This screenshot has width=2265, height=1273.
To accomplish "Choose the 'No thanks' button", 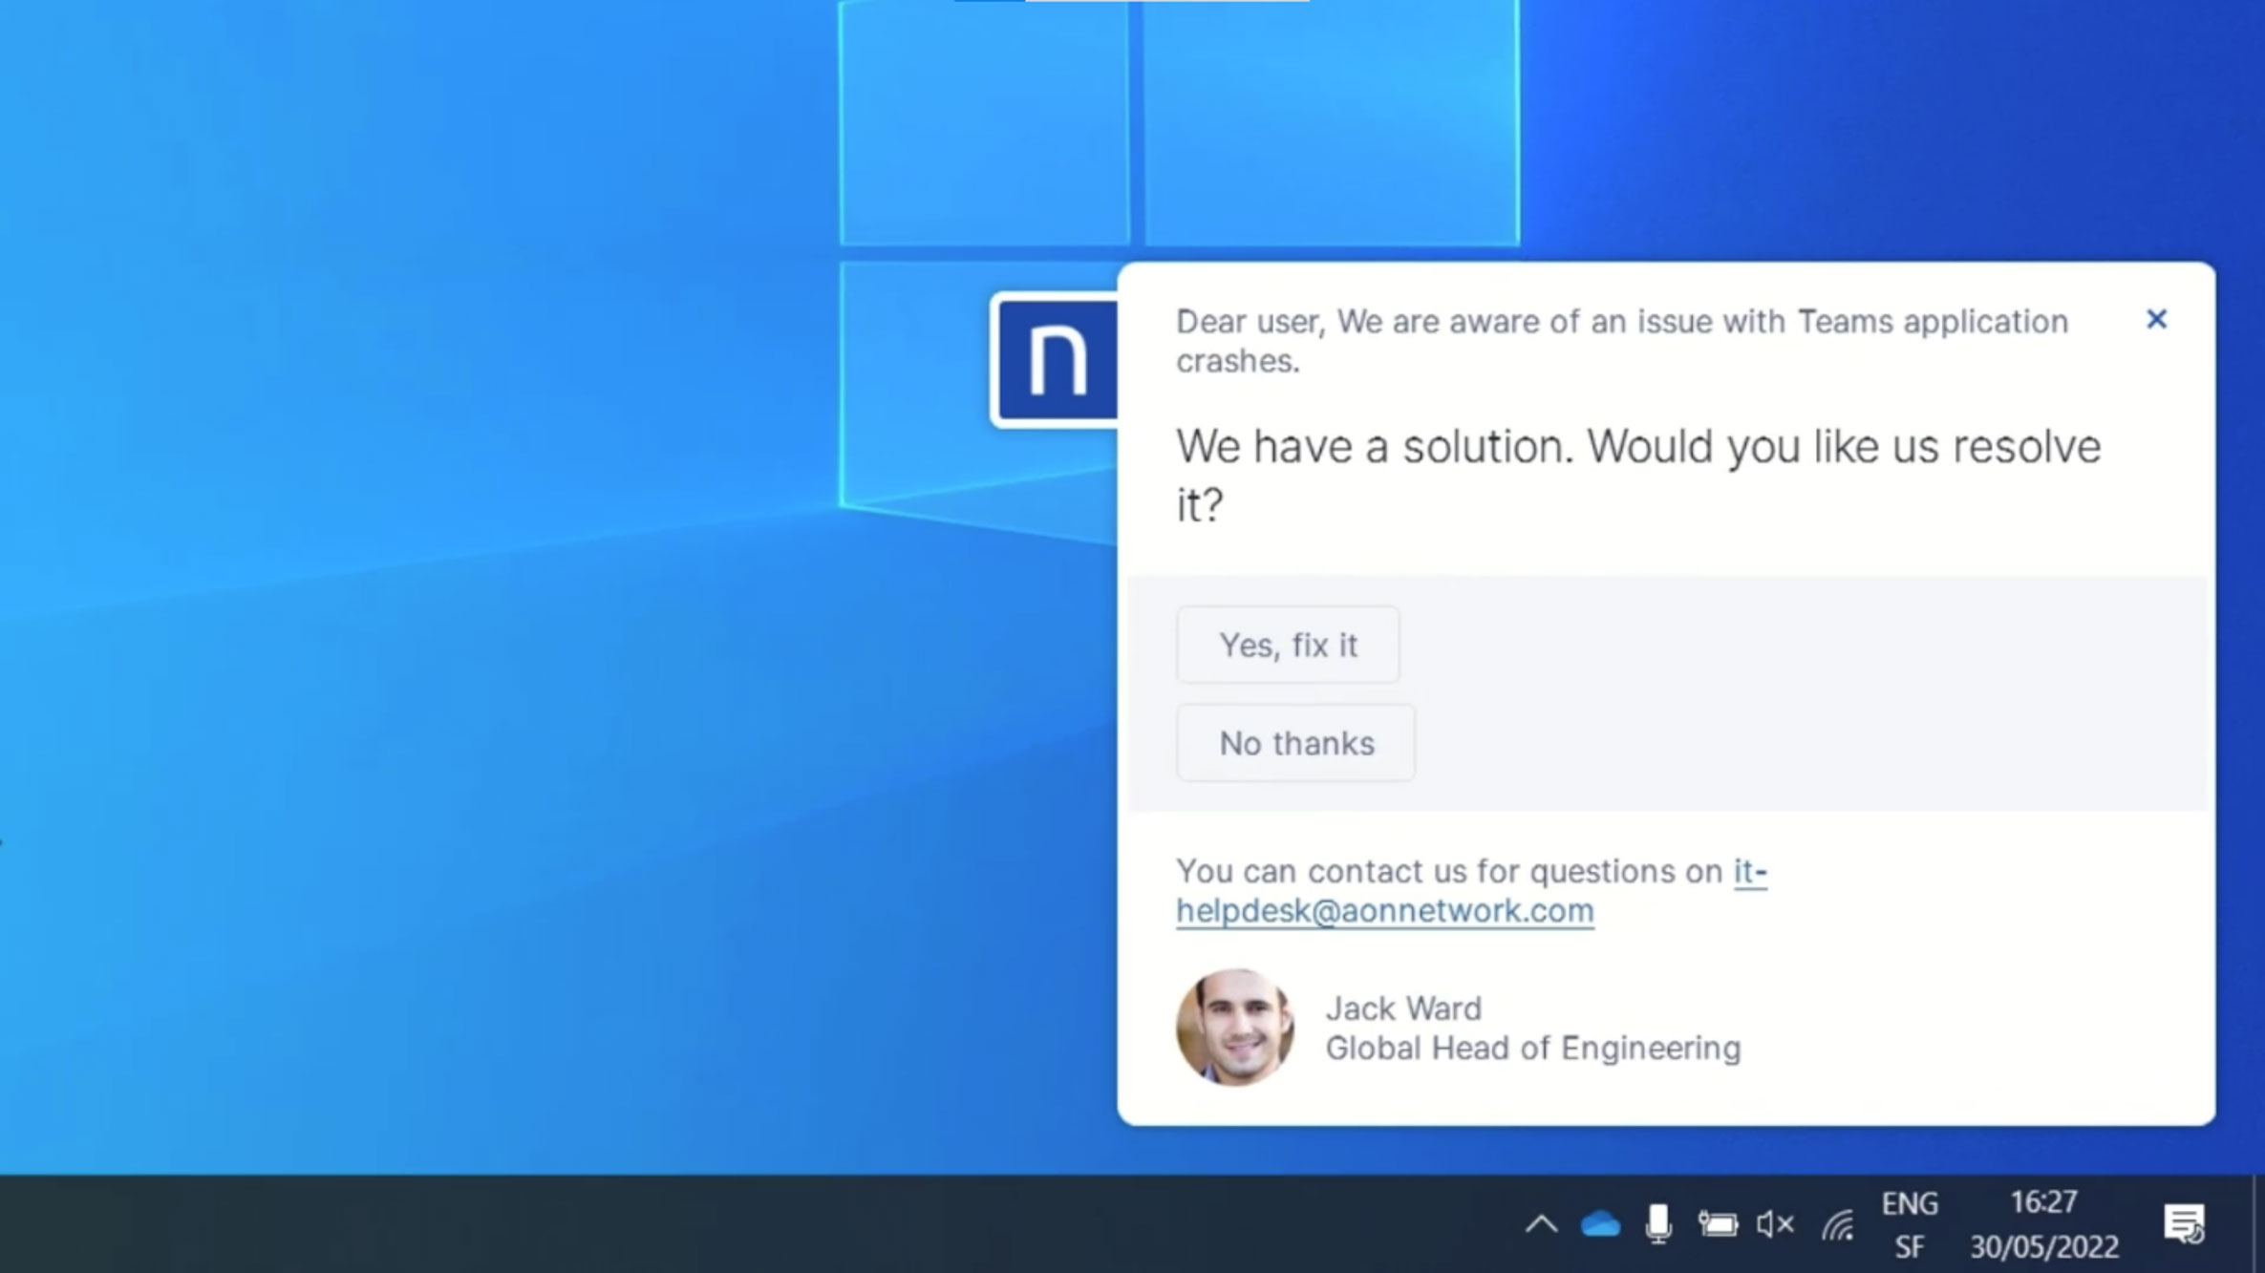I will pos(1295,743).
